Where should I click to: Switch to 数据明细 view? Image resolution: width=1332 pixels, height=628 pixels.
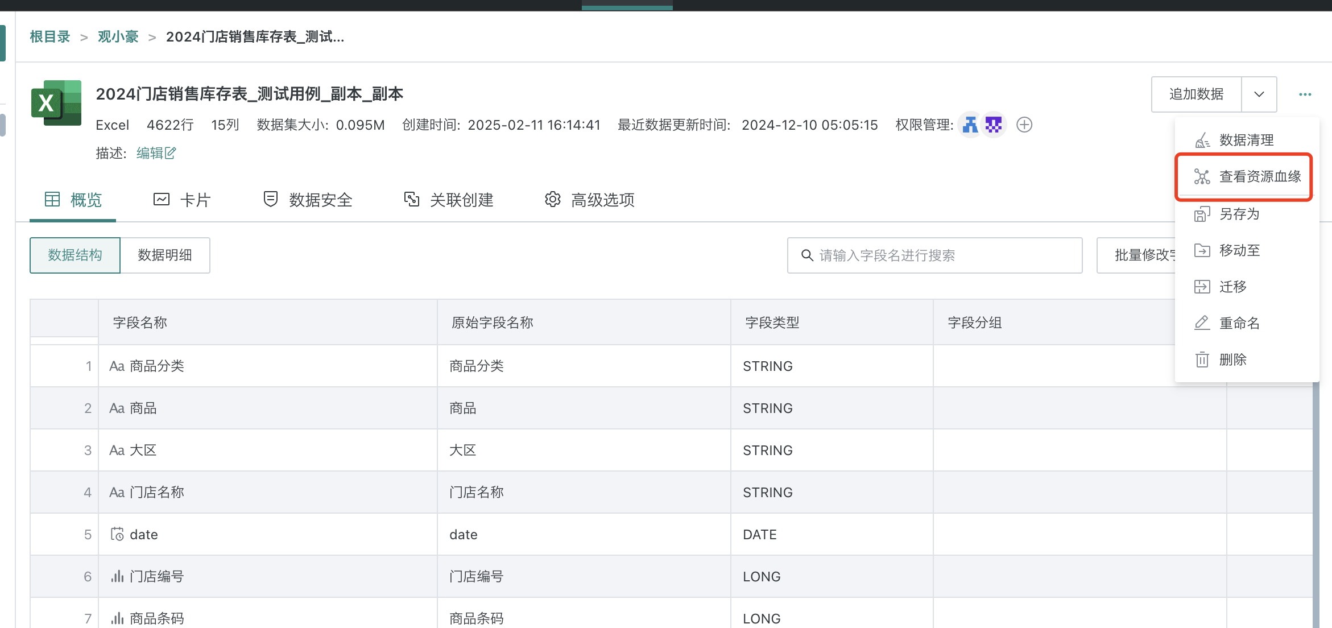point(164,255)
